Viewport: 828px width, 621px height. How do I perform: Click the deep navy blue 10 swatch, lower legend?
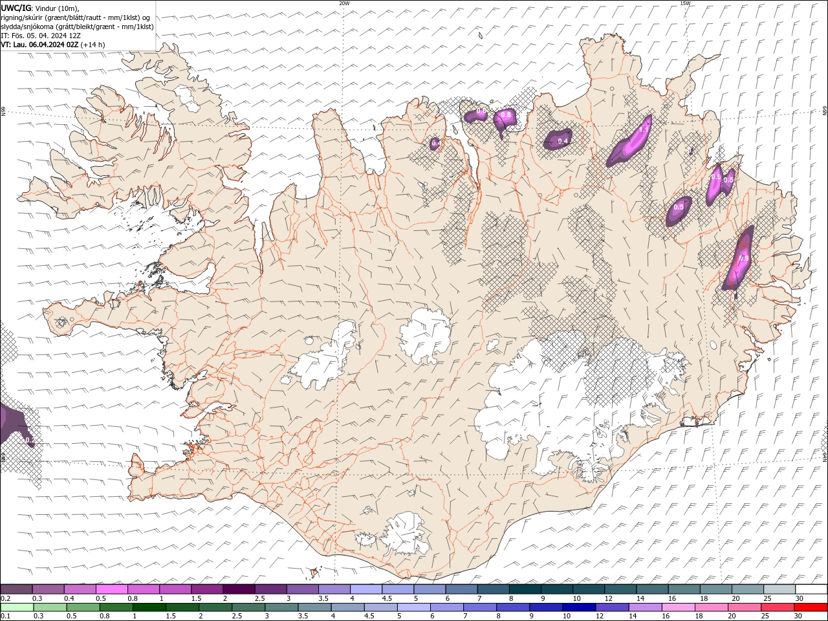(x=579, y=607)
